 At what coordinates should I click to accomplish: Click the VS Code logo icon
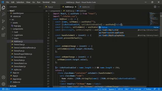click(3, 2)
